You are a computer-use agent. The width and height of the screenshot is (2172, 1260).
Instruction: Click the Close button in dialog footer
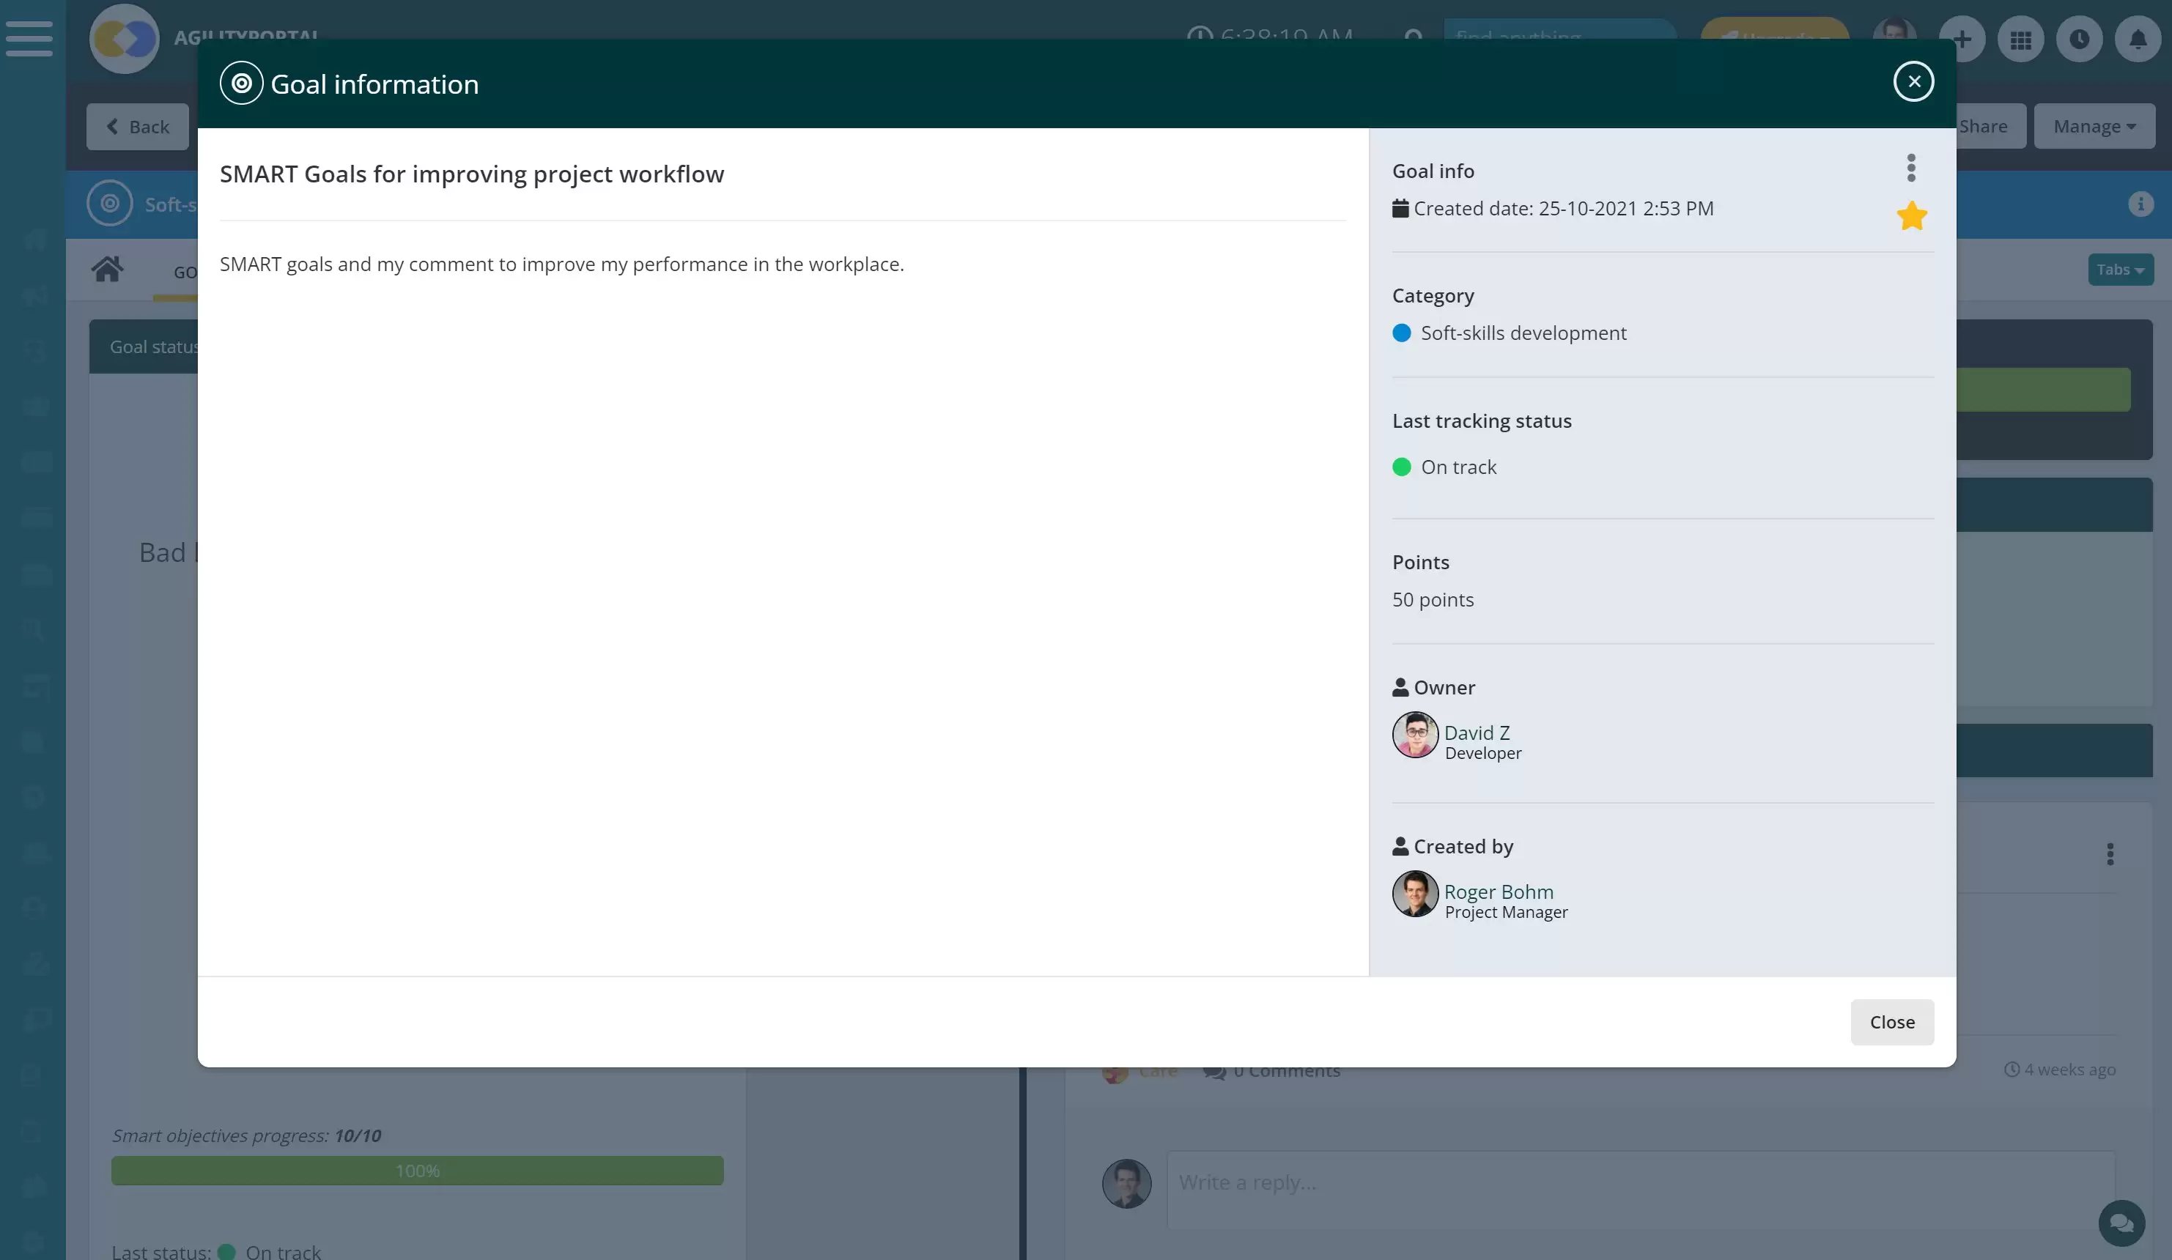[1892, 1022]
